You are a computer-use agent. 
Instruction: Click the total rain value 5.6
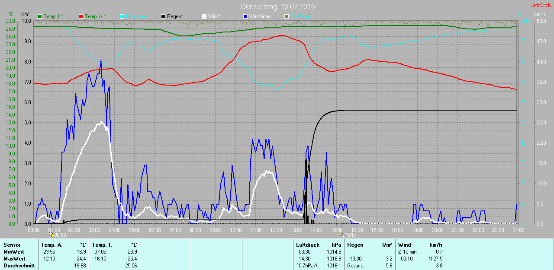388,266
